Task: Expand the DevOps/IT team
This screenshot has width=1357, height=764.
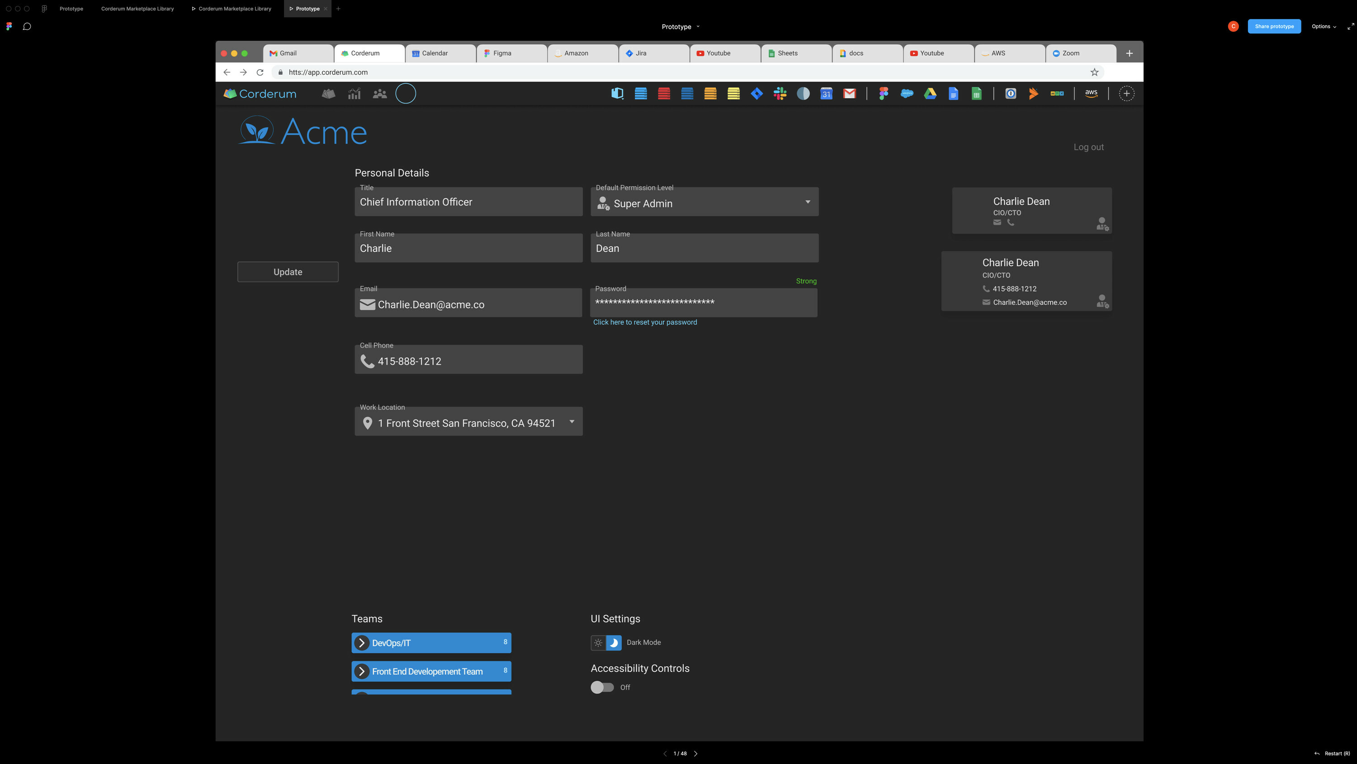Action: pos(361,643)
